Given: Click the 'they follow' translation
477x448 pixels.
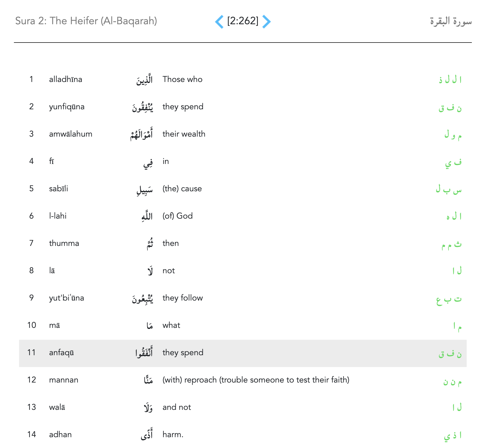Looking at the screenshot, I should pyautogui.click(x=183, y=298).
